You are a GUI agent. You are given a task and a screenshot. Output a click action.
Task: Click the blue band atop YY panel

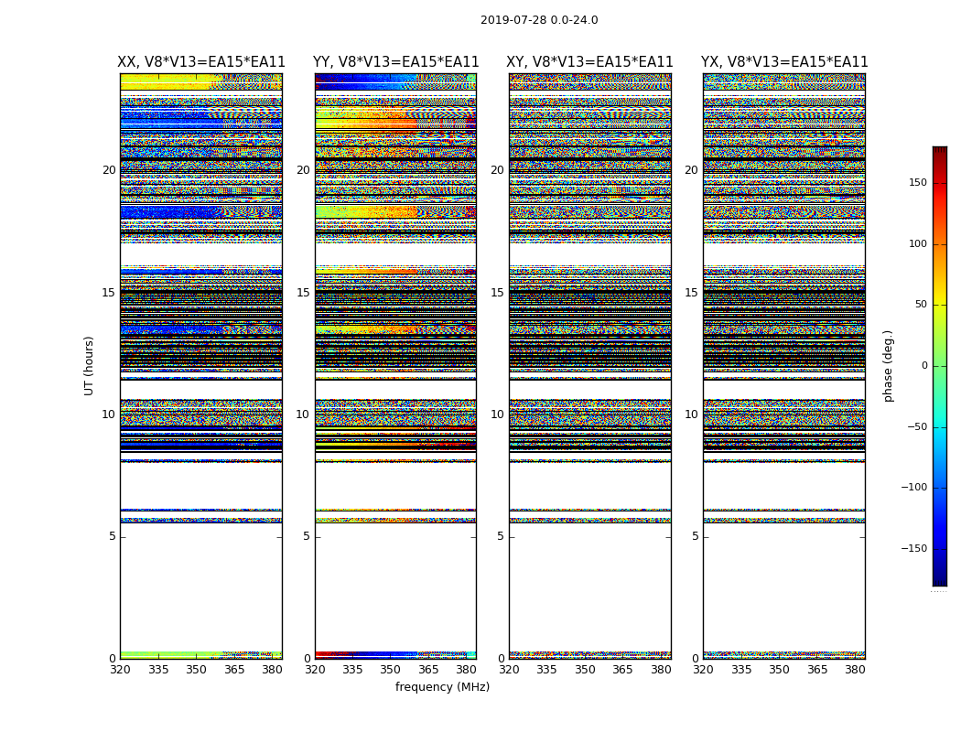(365, 81)
